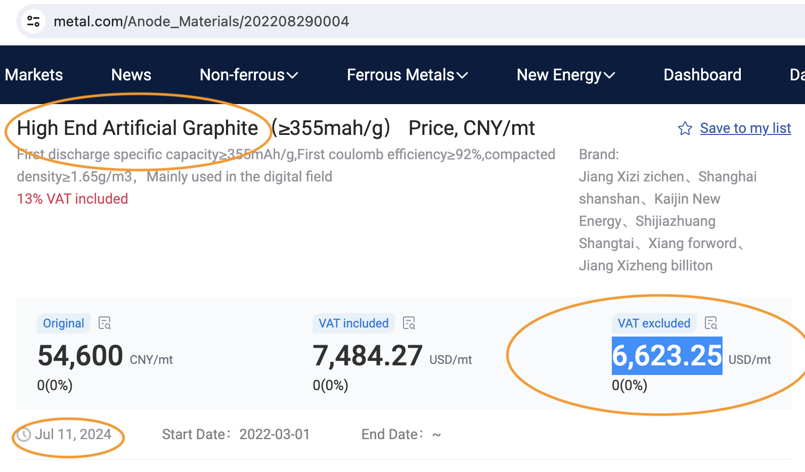Click the Save to my list link

745,128
